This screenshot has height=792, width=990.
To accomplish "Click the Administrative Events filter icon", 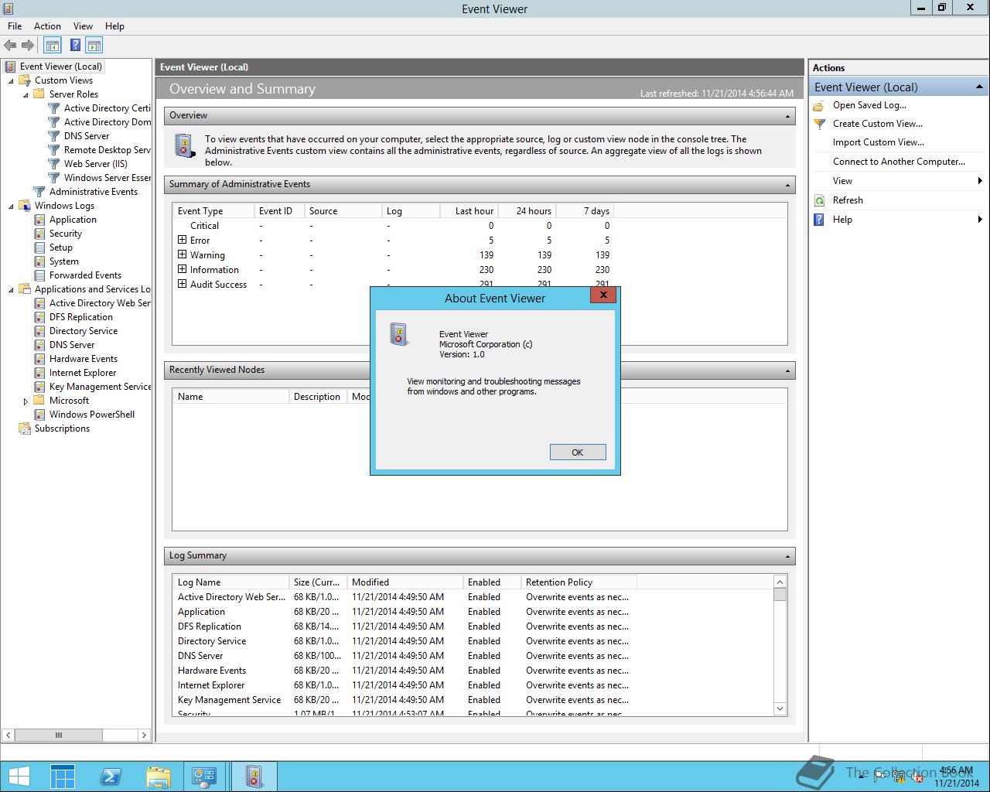I will click(x=39, y=192).
